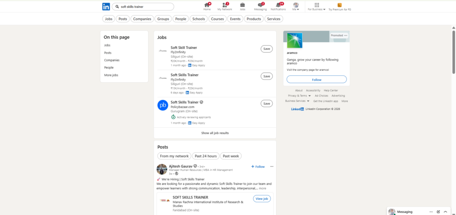This screenshot has height=215, width=456.
Task: Open My Network icon
Action: tap(224, 5)
